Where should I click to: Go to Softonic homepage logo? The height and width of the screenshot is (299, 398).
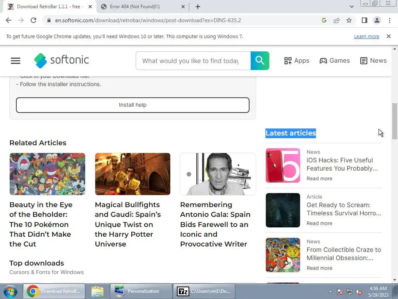coord(61,60)
